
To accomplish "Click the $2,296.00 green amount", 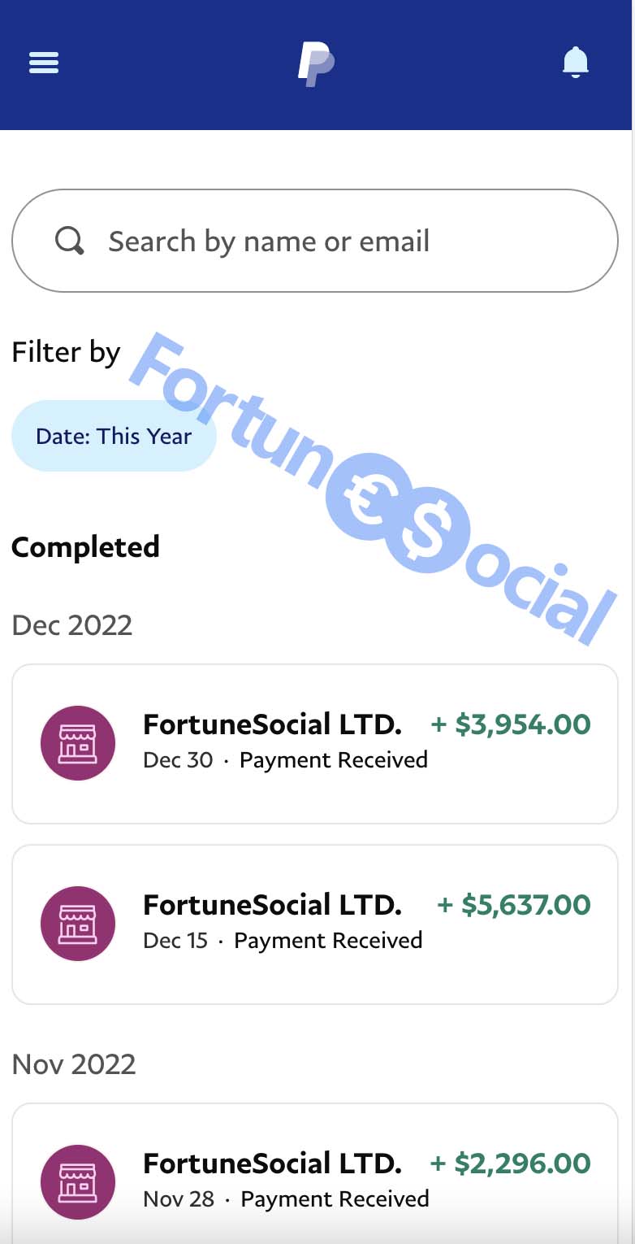I will click(510, 1163).
